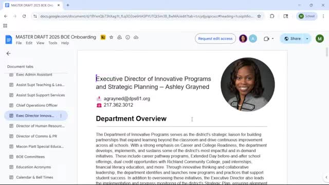Open the document info icon
This screenshot has width=329, height=185.
click(127, 38)
